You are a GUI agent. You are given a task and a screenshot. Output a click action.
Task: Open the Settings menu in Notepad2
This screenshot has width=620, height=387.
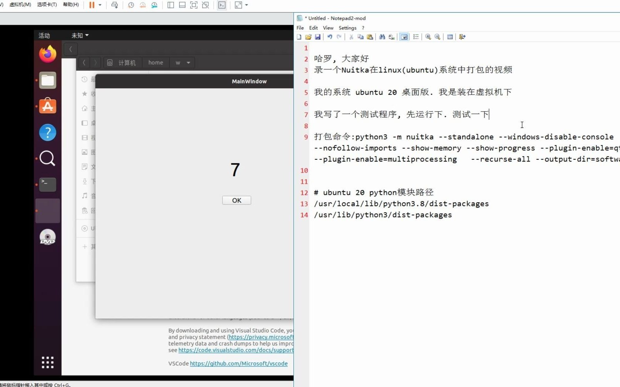pyautogui.click(x=347, y=28)
